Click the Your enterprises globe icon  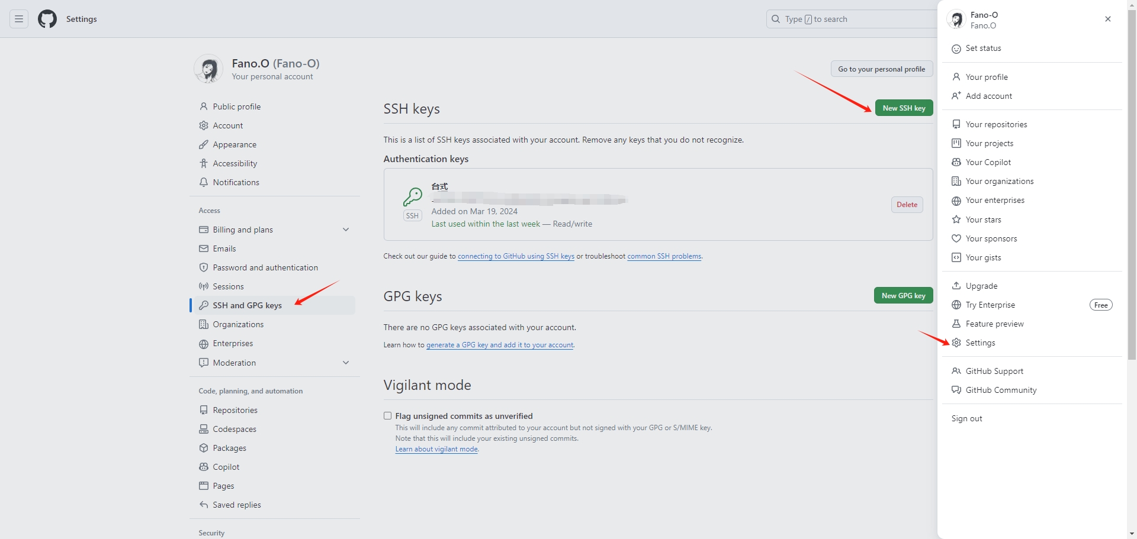(956, 201)
